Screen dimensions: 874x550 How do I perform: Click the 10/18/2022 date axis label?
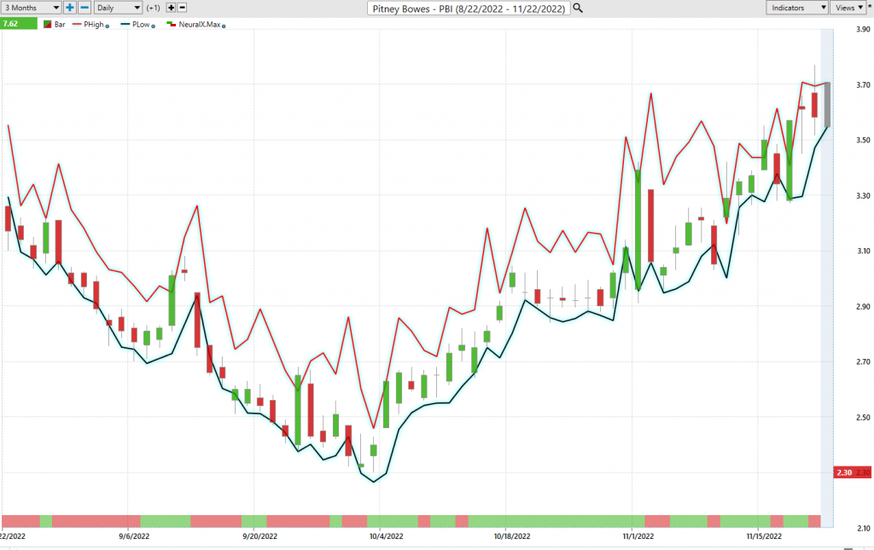(x=512, y=536)
